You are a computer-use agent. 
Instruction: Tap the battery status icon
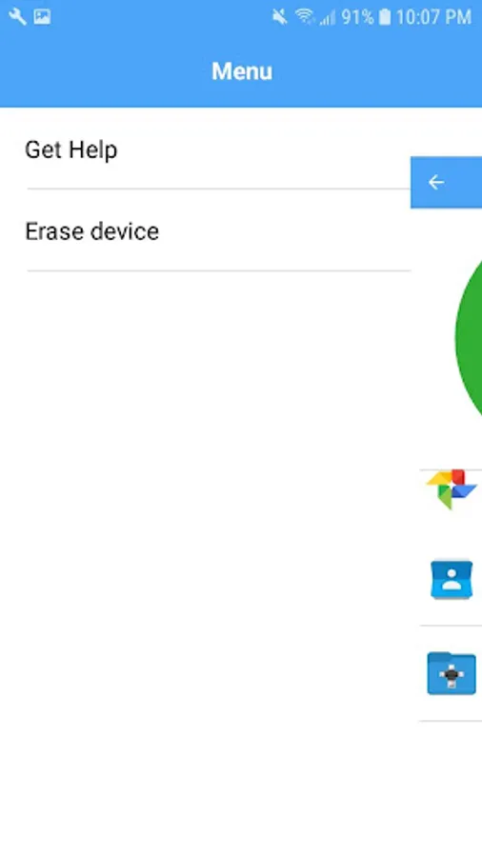click(x=385, y=17)
